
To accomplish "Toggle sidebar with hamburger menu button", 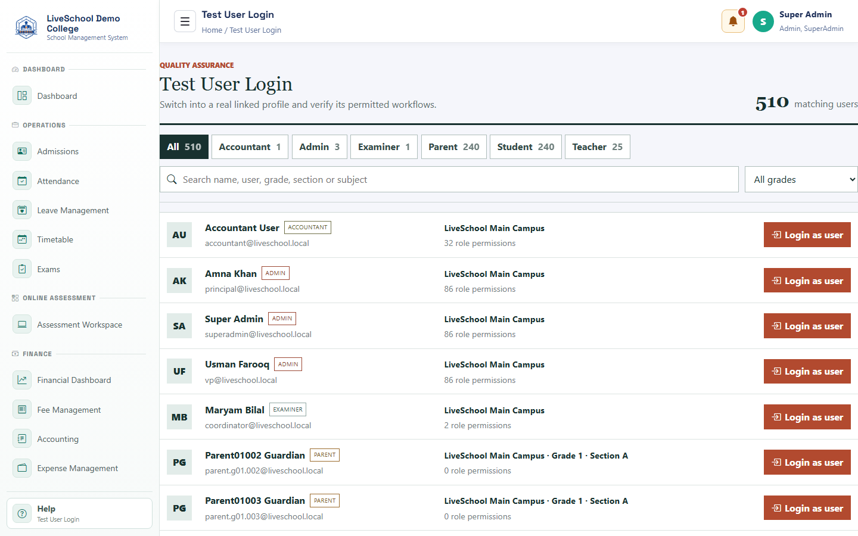I will 185,21.
